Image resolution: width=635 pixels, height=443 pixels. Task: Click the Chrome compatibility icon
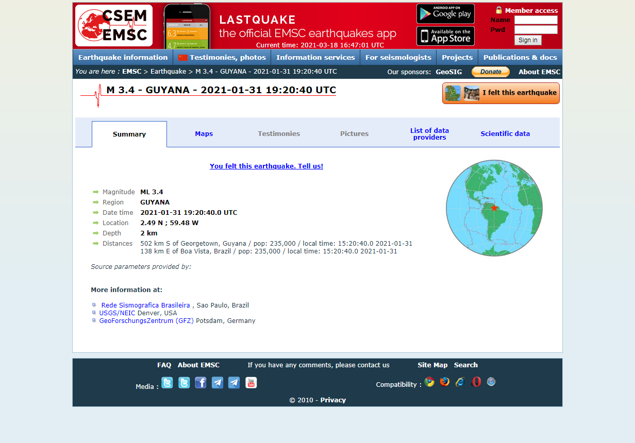[x=429, y=382]
